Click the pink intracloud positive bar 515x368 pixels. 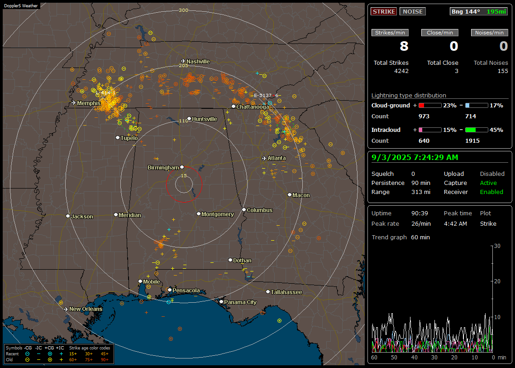430,130
